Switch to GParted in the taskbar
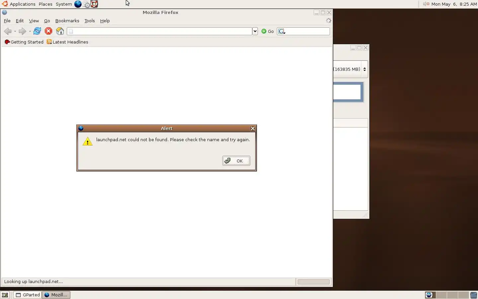The height and width of the screenshot is (299, 478). pyautogui.click(x=28, y=295)
